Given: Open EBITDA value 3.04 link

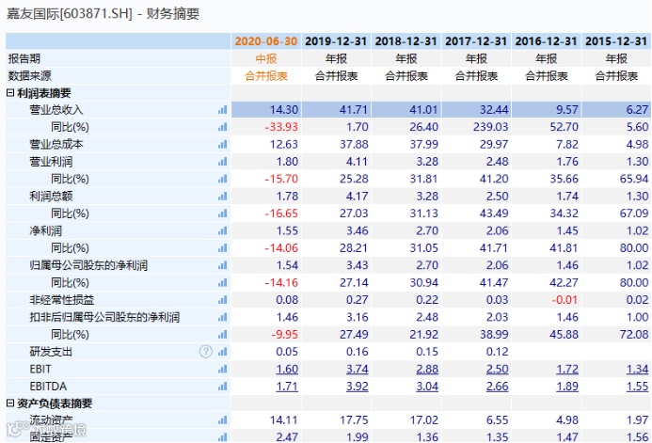Looking at the screenshot, I should coord(427,387).
